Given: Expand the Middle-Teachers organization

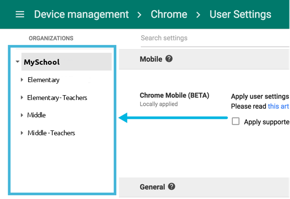Looking at the screenshot, I should click(22, 133).
